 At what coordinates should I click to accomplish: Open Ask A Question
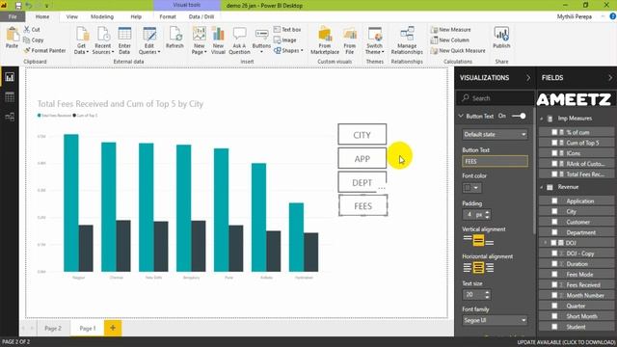(x=239, y=40)
